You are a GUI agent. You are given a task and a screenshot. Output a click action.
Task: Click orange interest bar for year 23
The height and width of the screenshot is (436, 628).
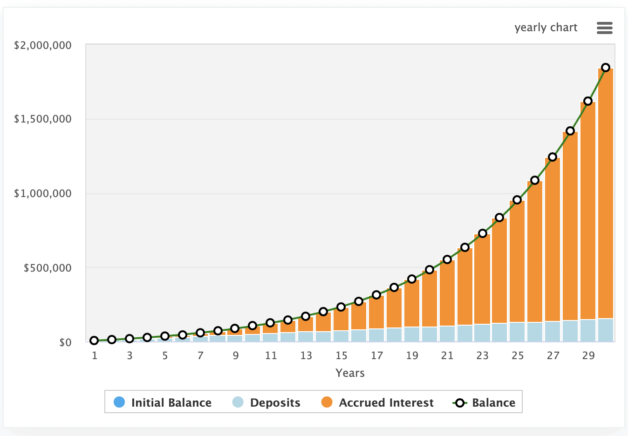482,279
